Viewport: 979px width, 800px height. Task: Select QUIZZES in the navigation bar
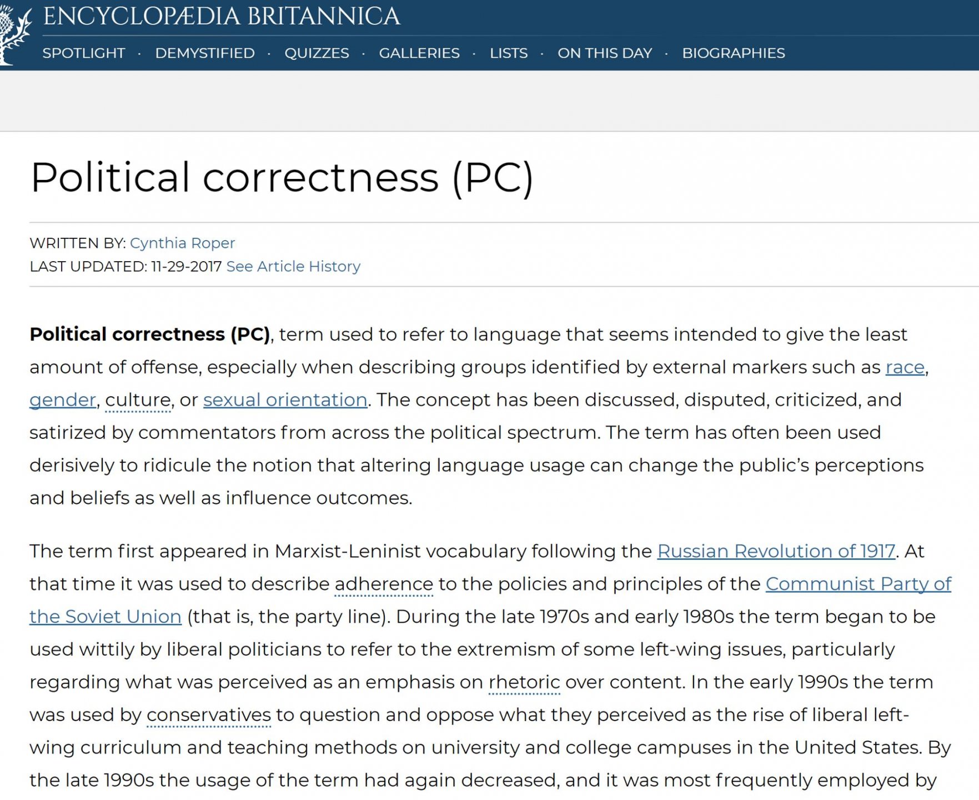[x=317, y=53]
